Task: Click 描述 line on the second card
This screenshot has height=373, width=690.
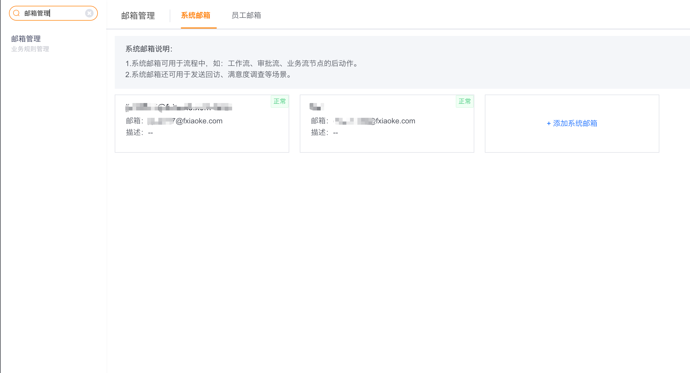Action: pyautogui.click(x=324, y=132)
